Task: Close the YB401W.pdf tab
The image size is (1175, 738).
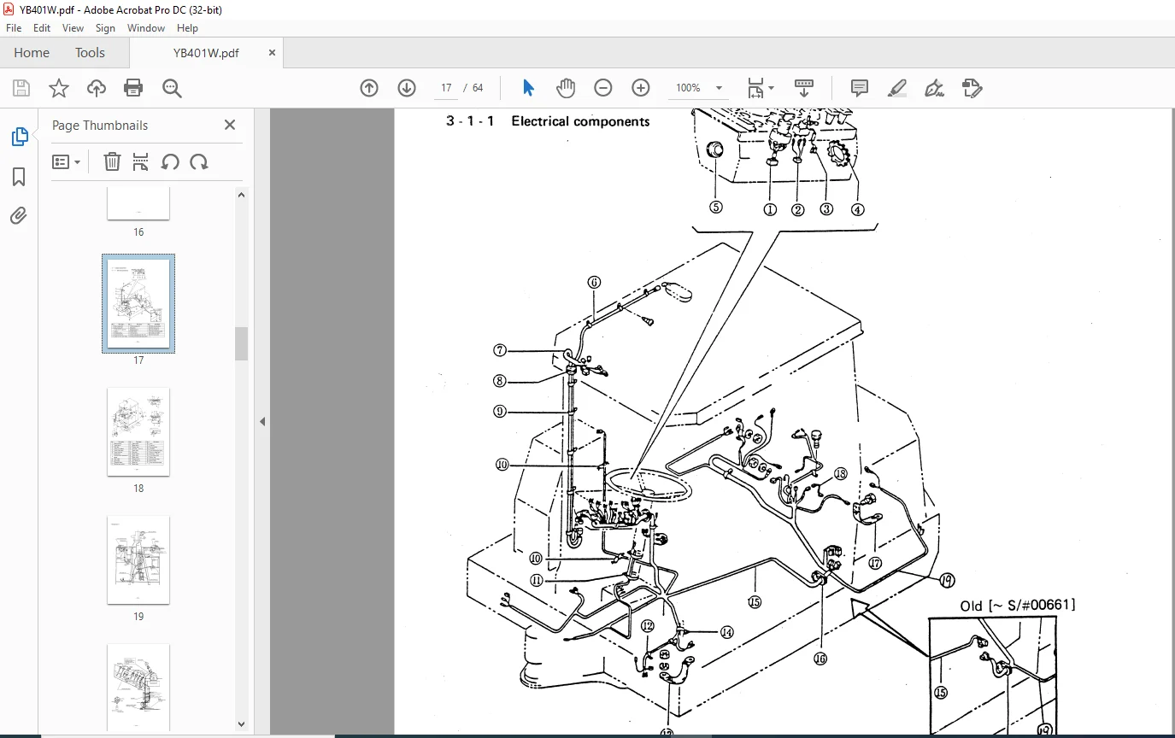Action: tap(272, 53)
